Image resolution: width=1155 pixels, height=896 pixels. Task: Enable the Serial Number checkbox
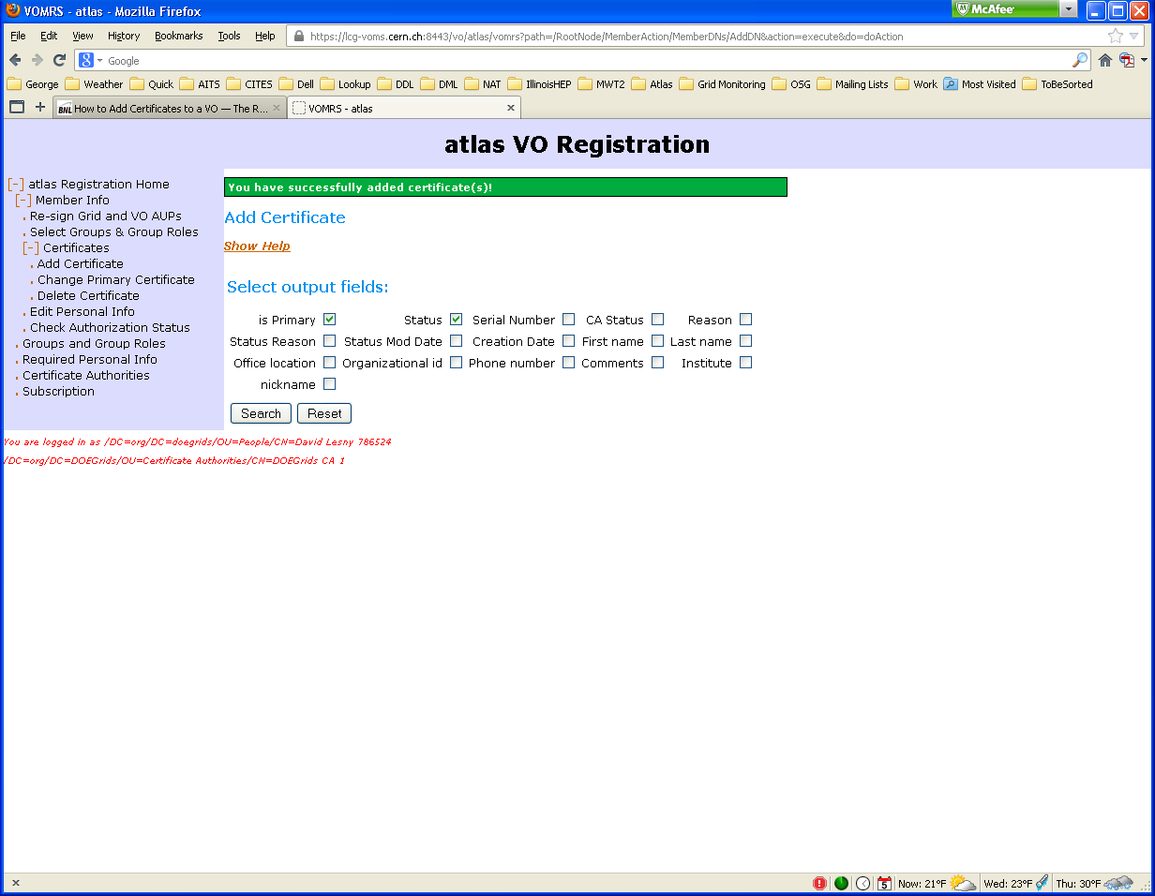[x=568, y=320]
